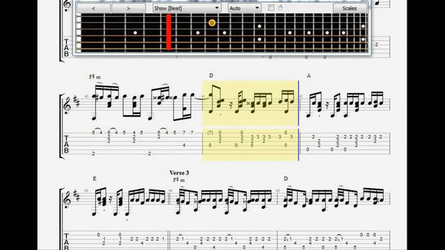The width and height of the screenshot is (445, 250).
Task: Click the (7) tied note in tablature
Action: [x=210, y=133]
